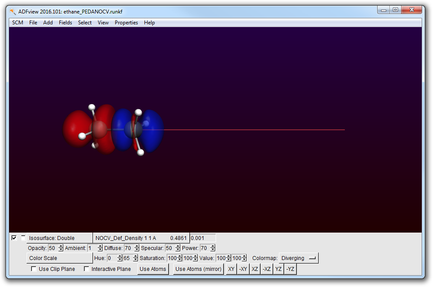The width and height of the screenshot is (433, 287).
Task: Select the top hydrogen on left carbon
Action: pyautogui.click(x=92, y=107)
